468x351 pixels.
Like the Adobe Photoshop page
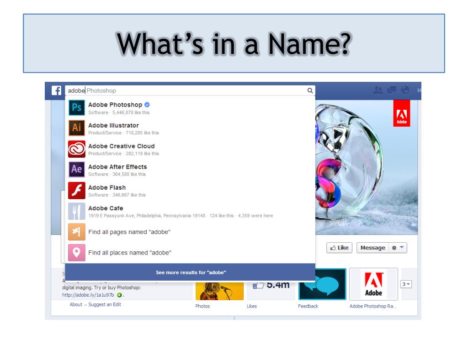pyautogui.click(x=340, y=248)
